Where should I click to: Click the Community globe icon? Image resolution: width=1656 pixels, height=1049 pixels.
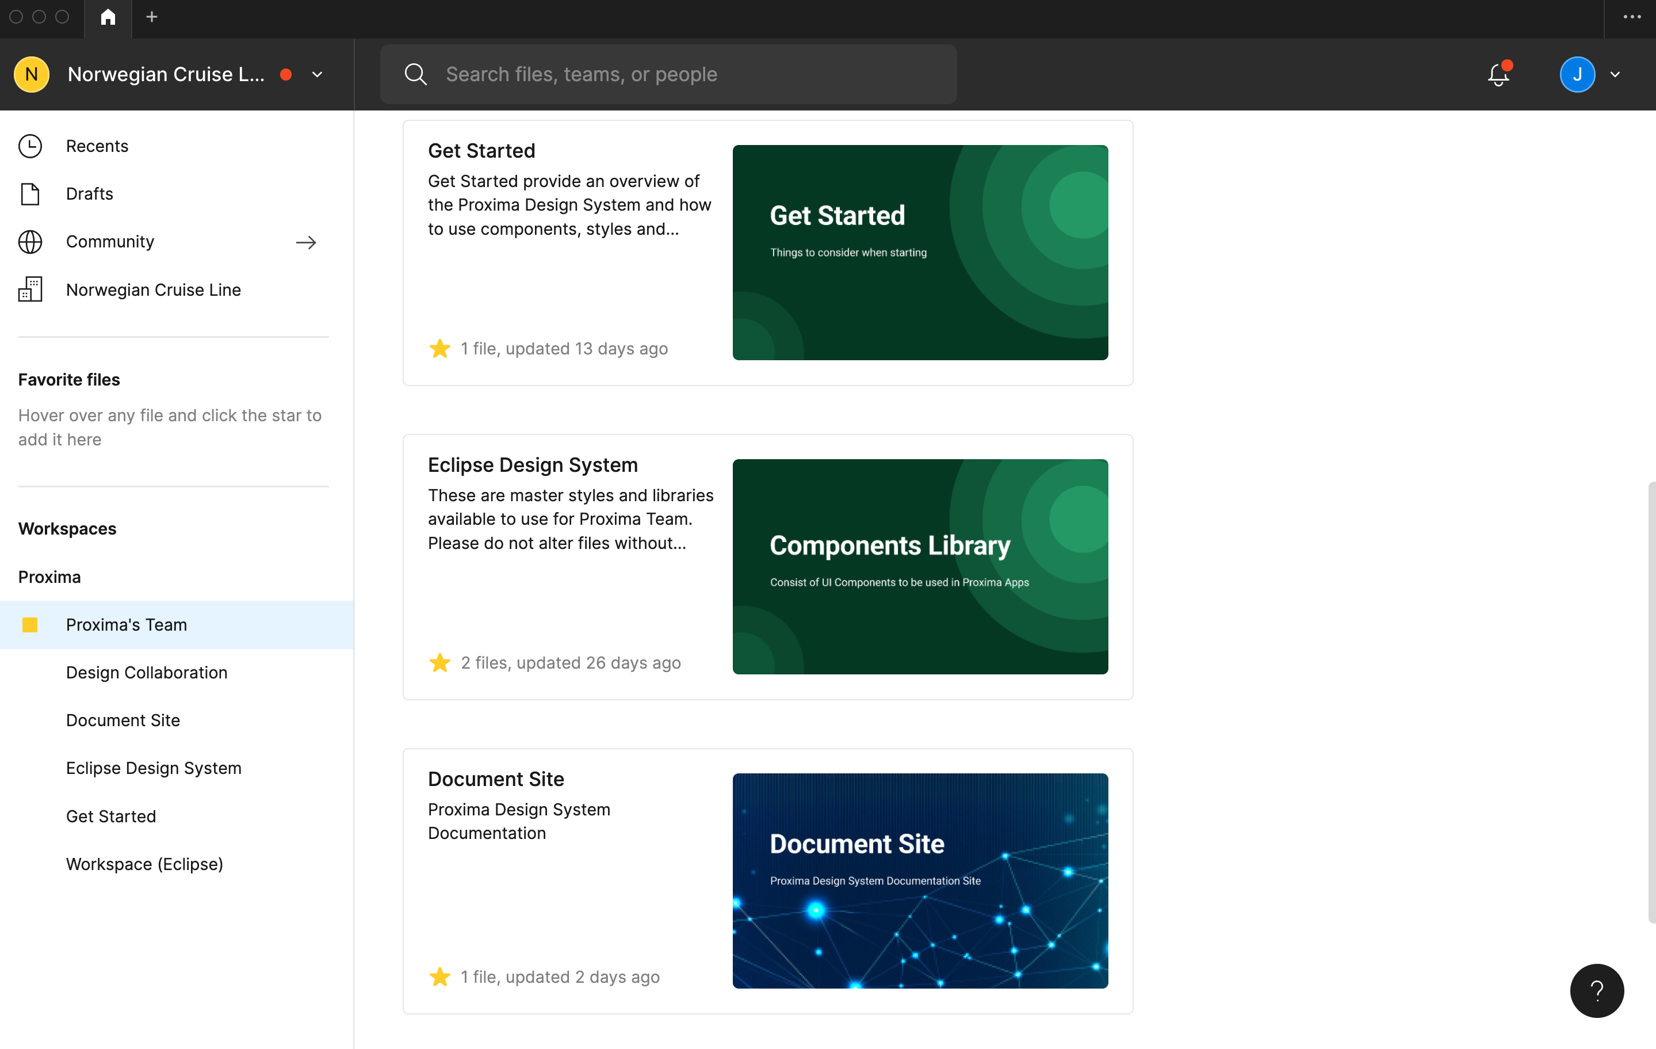click(30, 242)
